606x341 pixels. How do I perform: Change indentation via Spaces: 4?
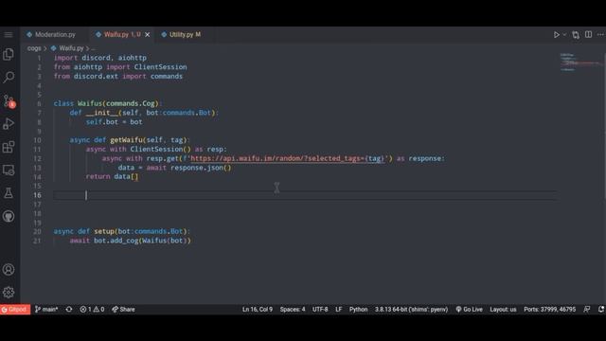[293, 310]
